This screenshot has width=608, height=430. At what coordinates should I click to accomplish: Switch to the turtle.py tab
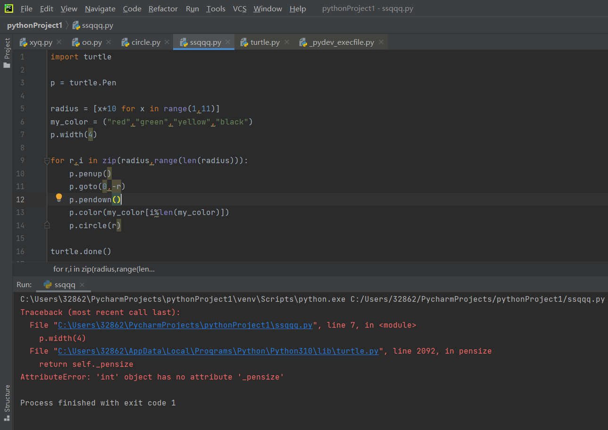pyautogui.click(x=265, y=42)
